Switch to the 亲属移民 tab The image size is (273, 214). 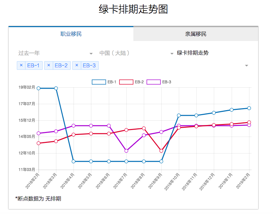196,34
